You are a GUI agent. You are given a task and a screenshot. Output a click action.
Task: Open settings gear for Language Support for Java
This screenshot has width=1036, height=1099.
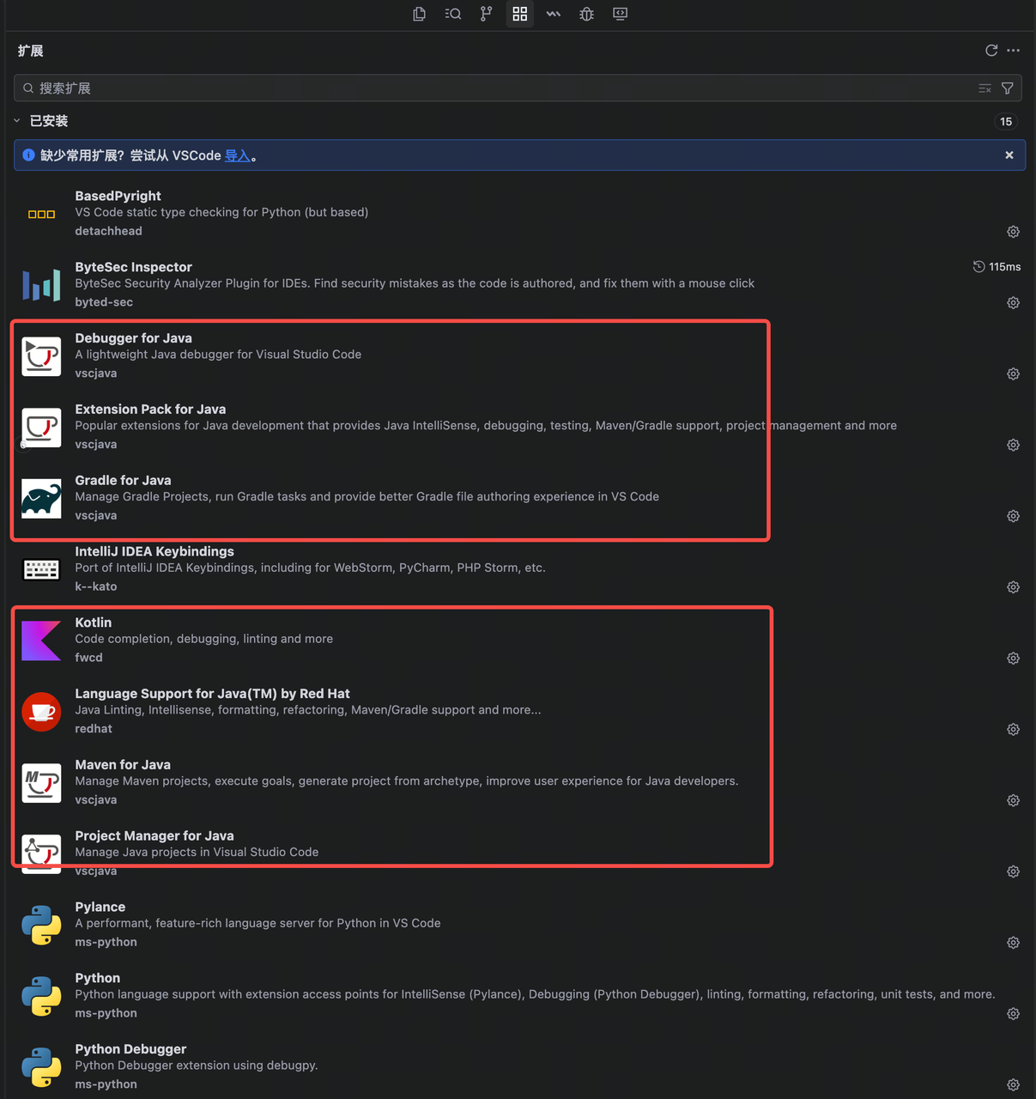tap(1014, 730)
